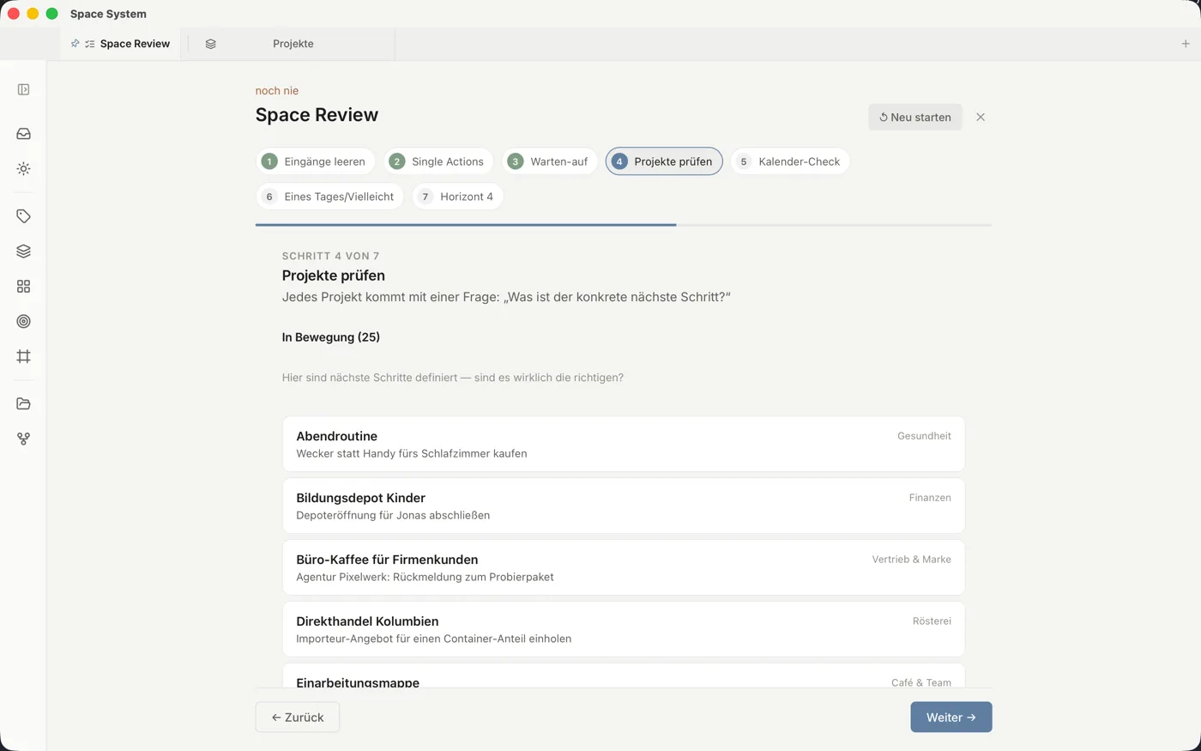This screenshot has width=1201, height=751.
Task: Open the hash frame icon in sidebar
Action: click(x=23, y=356)
